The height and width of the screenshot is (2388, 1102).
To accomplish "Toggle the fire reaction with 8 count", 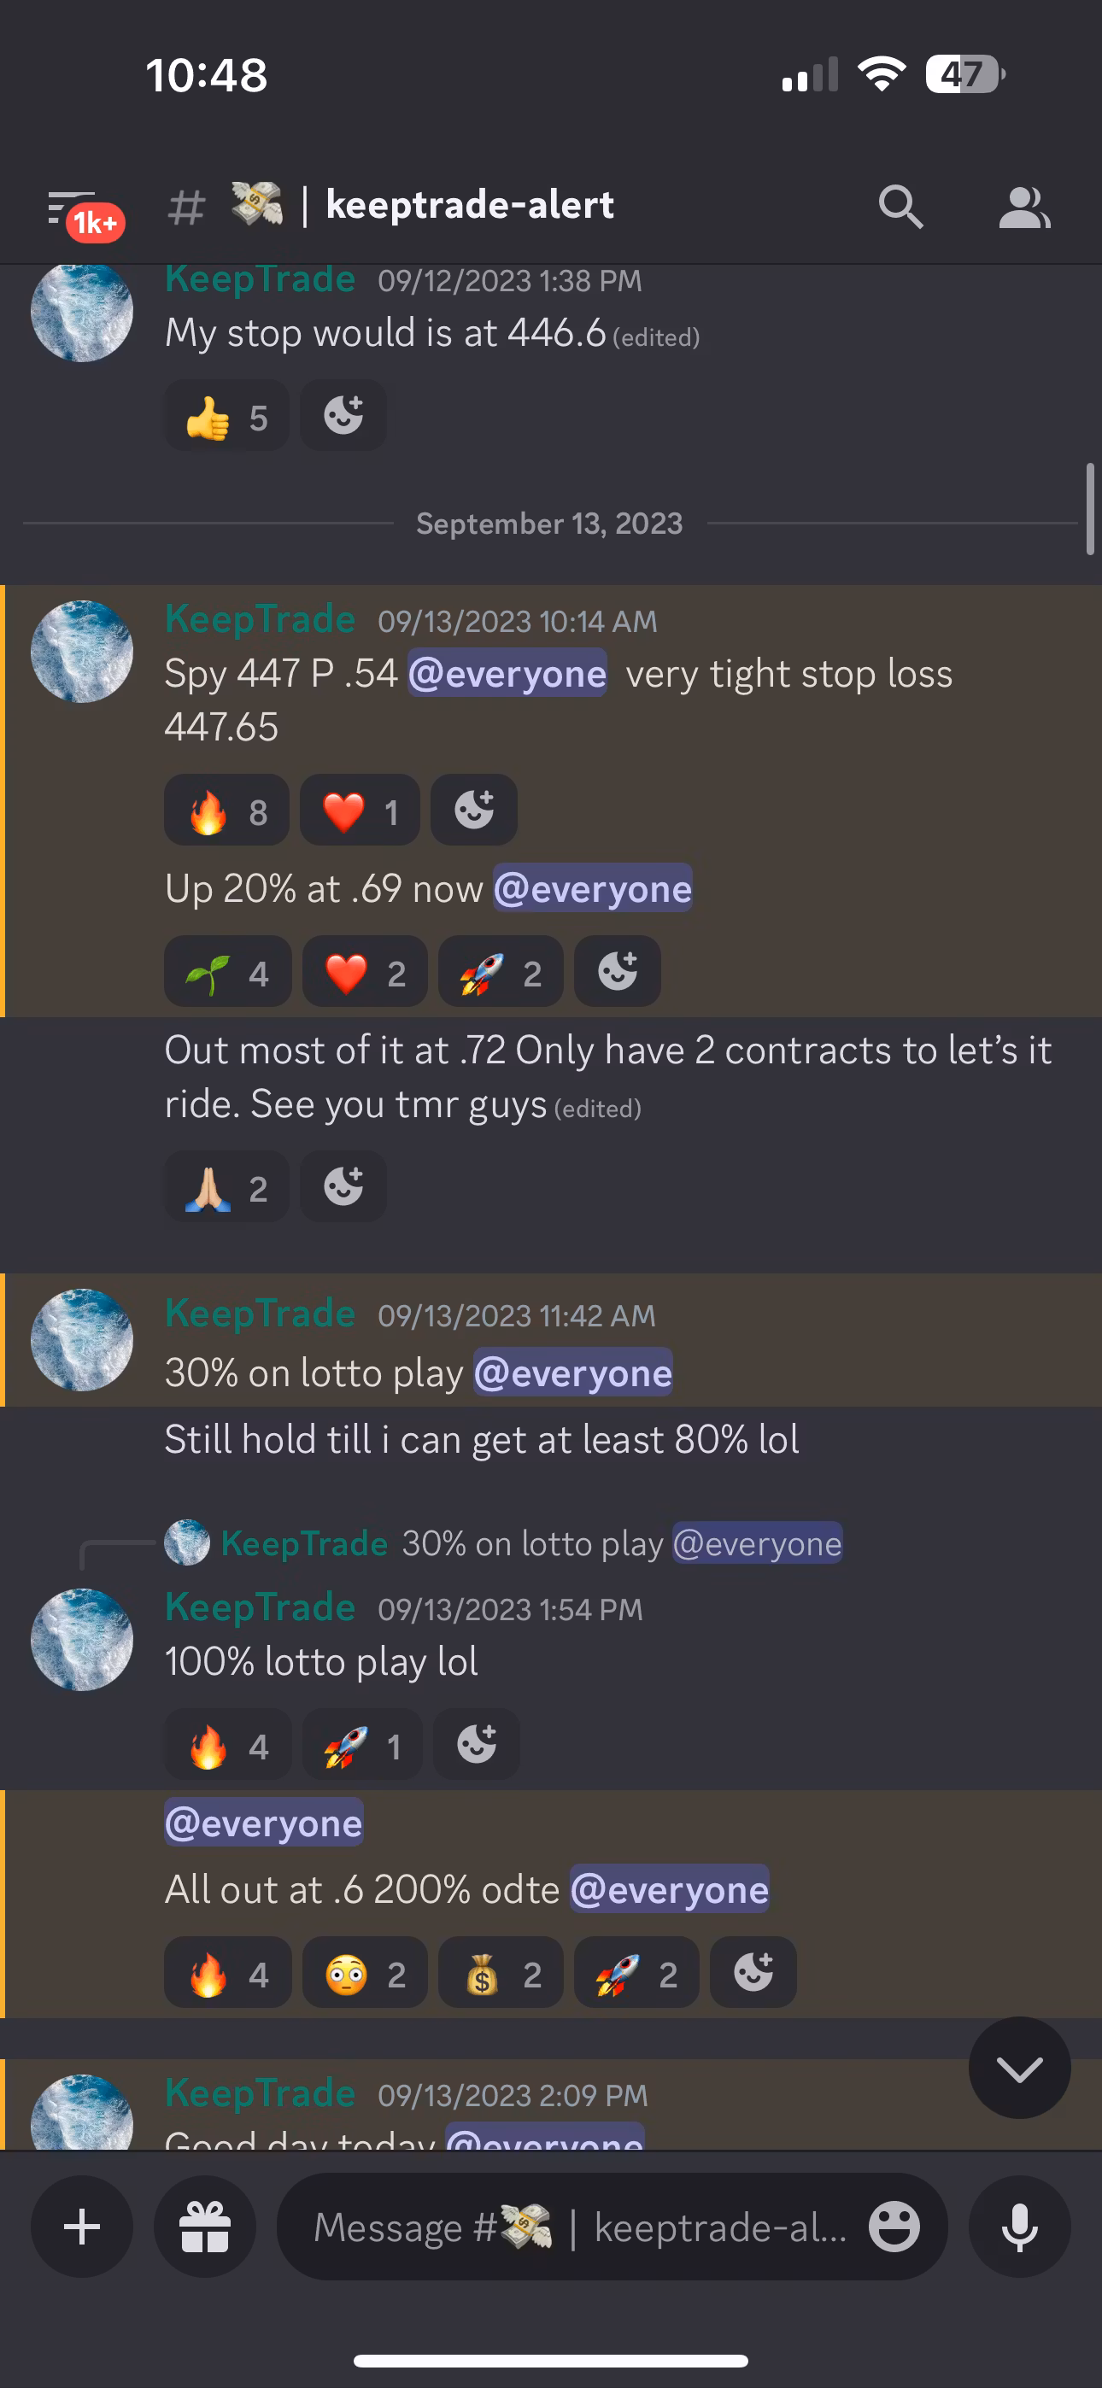I will pos(227,811).
